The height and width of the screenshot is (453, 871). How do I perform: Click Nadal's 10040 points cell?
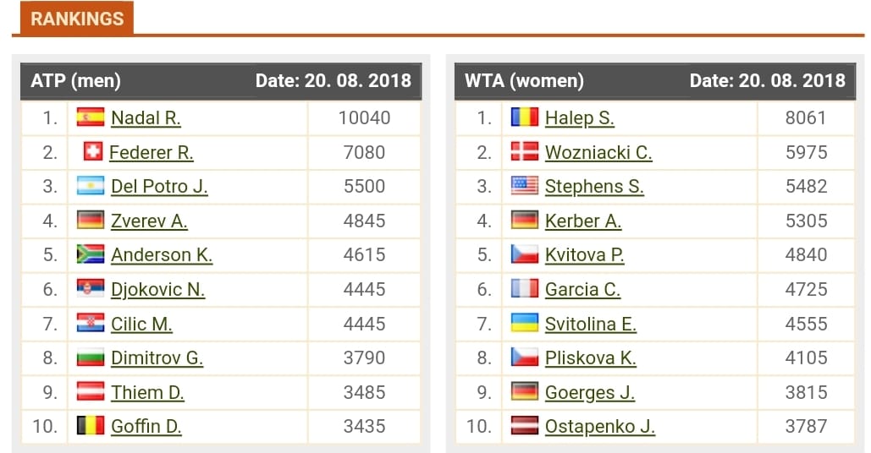364,117
